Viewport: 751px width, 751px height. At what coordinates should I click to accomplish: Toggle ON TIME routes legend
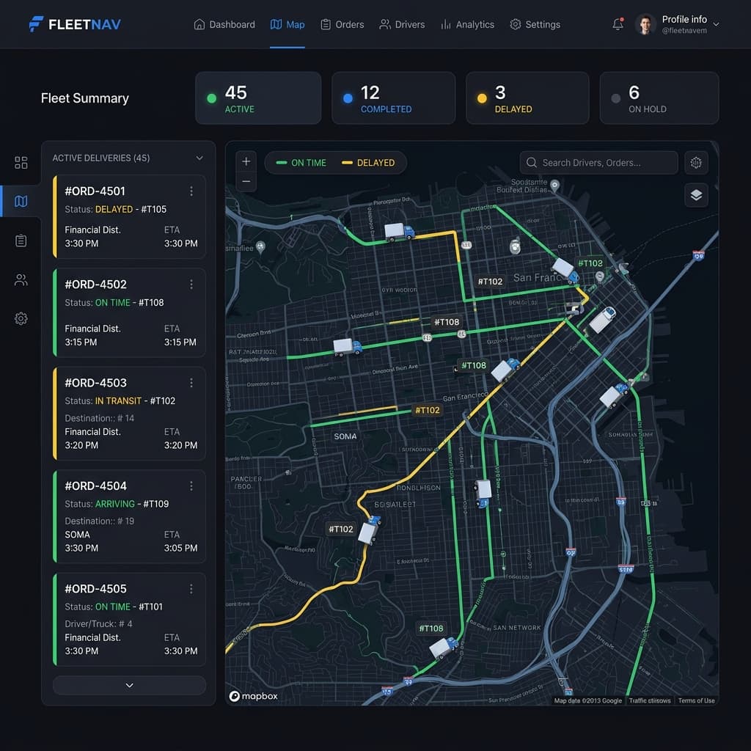301,163
